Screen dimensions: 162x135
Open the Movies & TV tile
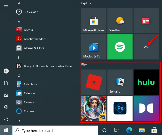pyautogui.click(x=94, y=47)
